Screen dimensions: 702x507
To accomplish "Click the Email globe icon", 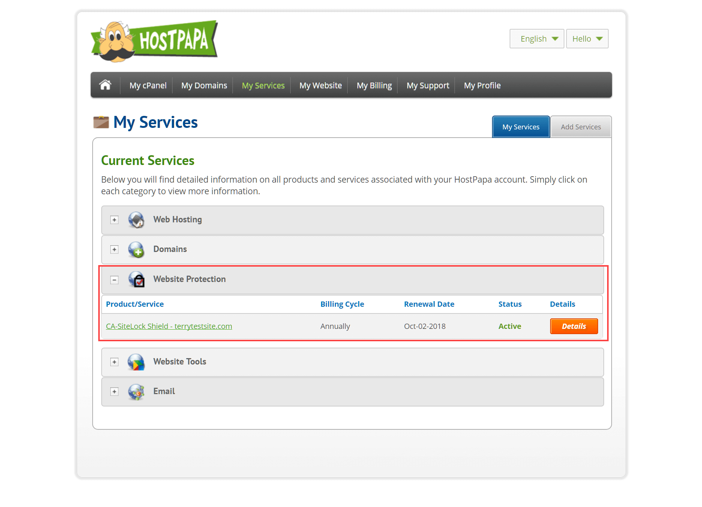I will (x=136, y=392).
